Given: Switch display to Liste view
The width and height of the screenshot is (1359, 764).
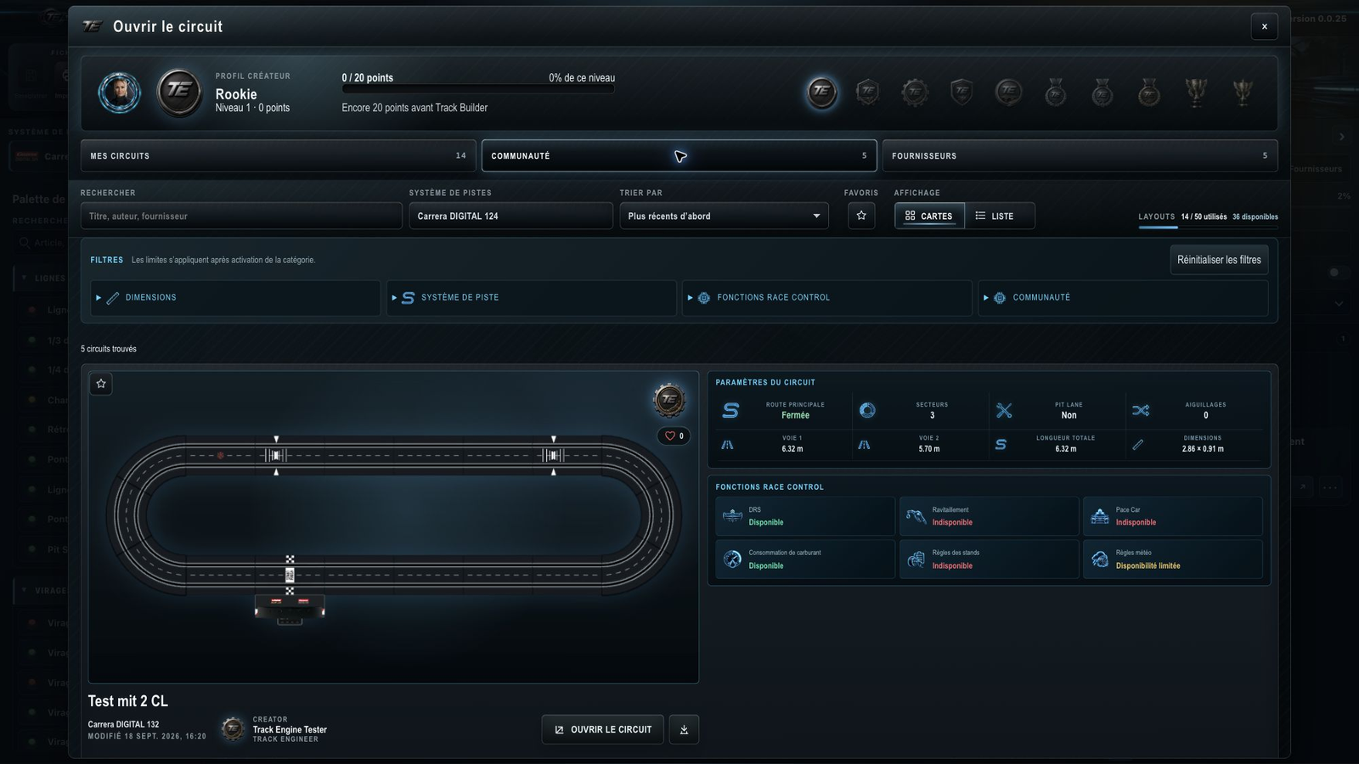Looking at the screenshot, I should click(x=1000, y=216).
